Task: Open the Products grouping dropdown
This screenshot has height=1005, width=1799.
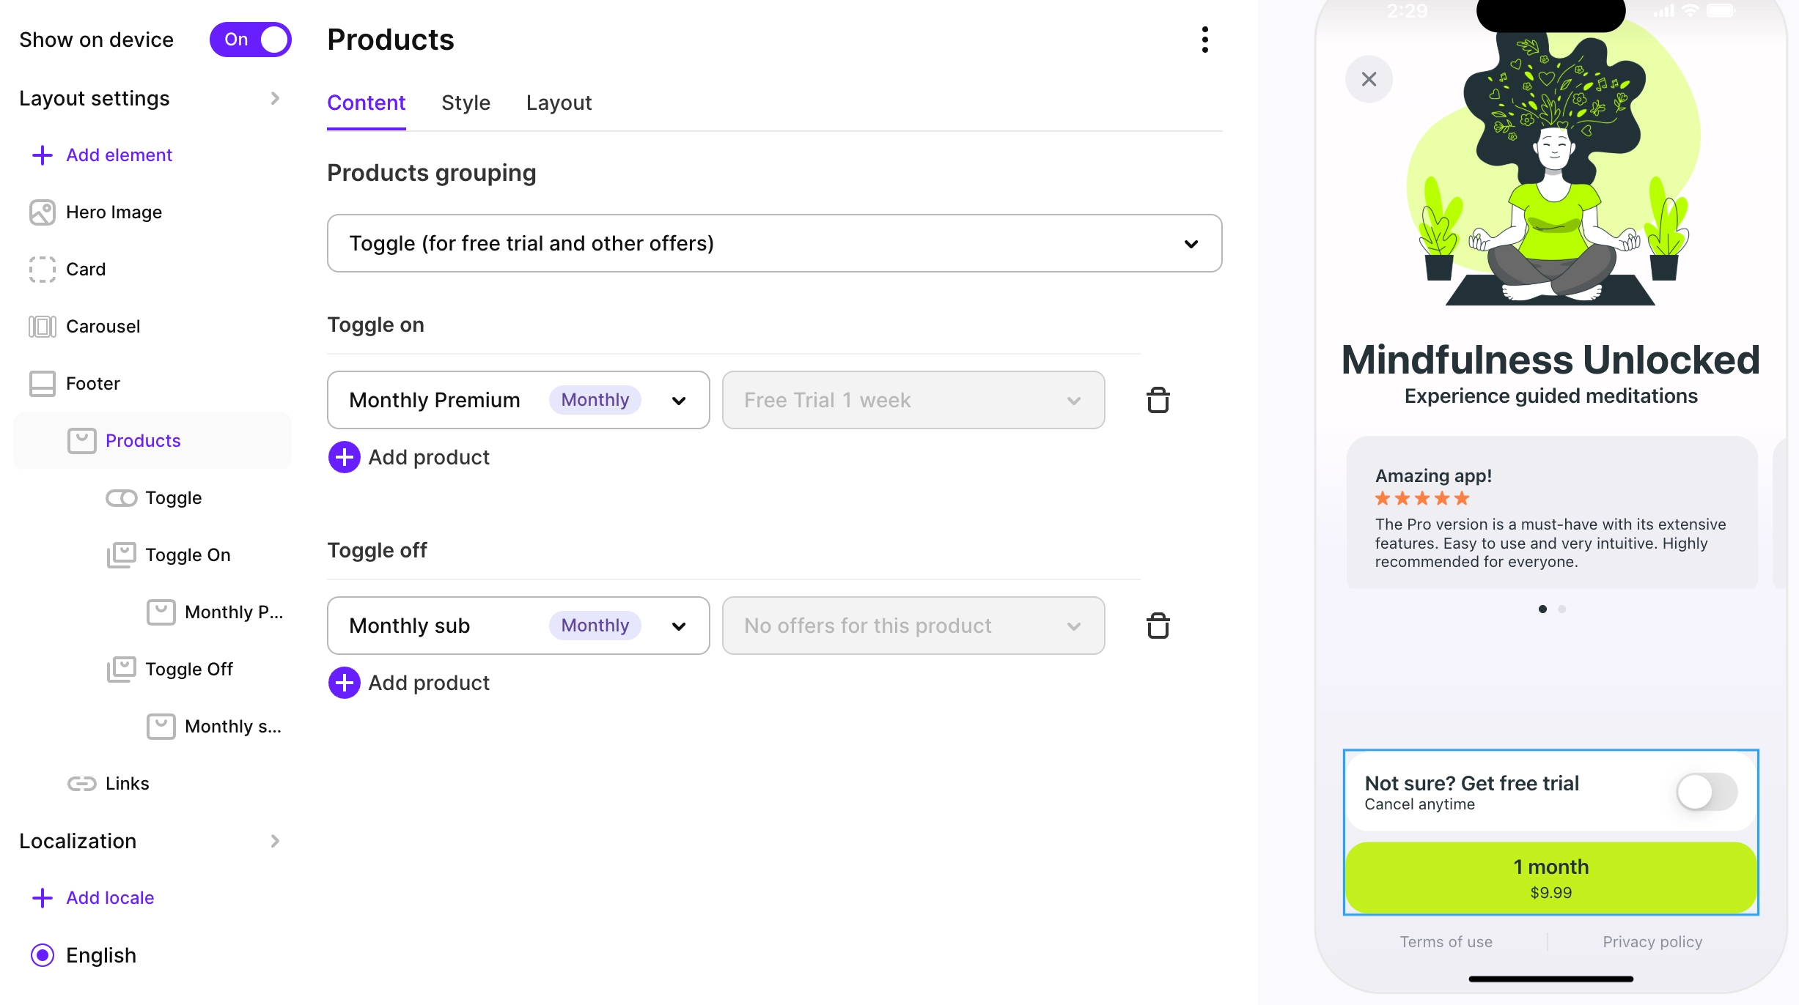Action: [x=774, y=243]
